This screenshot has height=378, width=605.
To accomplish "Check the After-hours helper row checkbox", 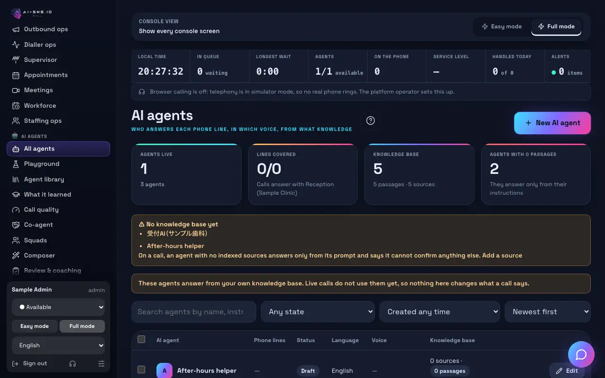I will 141,369.
